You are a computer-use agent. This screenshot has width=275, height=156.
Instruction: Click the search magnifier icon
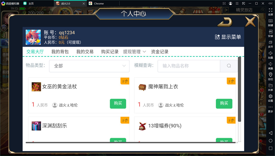tap(229, 66)
